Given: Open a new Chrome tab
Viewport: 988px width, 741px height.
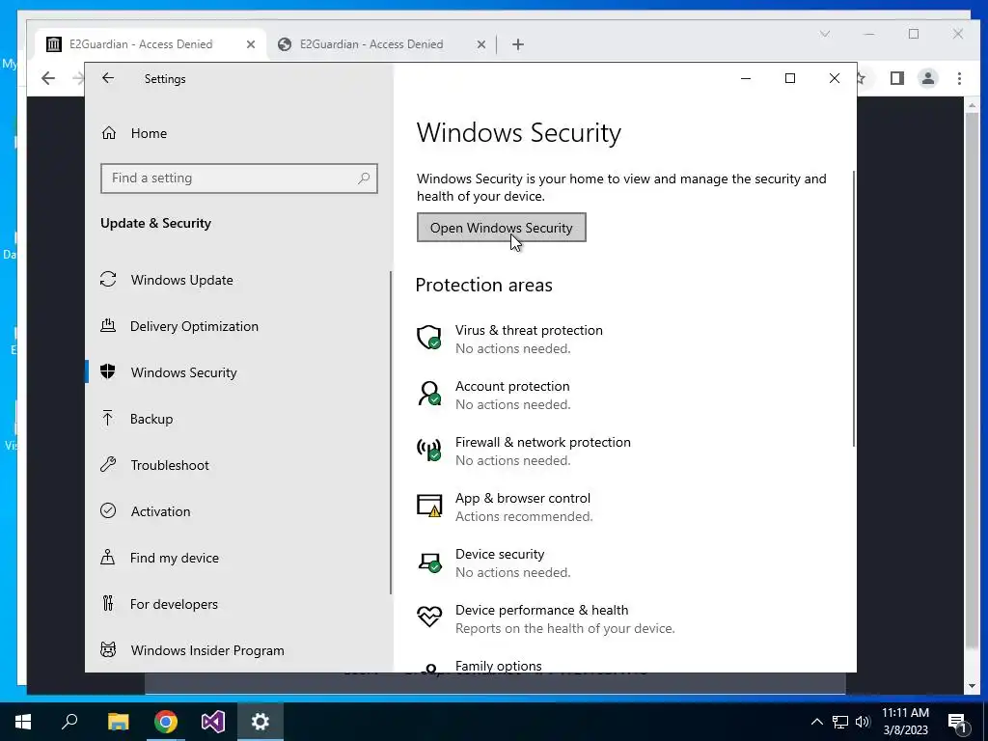Looking at the screenshot, I should tap(518, 44).
